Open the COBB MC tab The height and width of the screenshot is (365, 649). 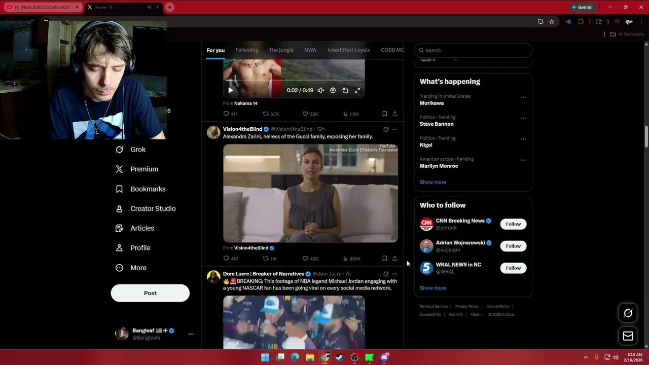392,50
